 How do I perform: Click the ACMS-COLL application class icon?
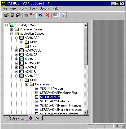(x=21, y=50)
